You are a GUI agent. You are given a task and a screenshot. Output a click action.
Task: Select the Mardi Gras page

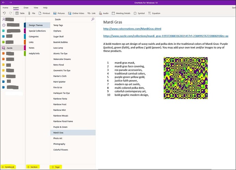pos(73,132)
